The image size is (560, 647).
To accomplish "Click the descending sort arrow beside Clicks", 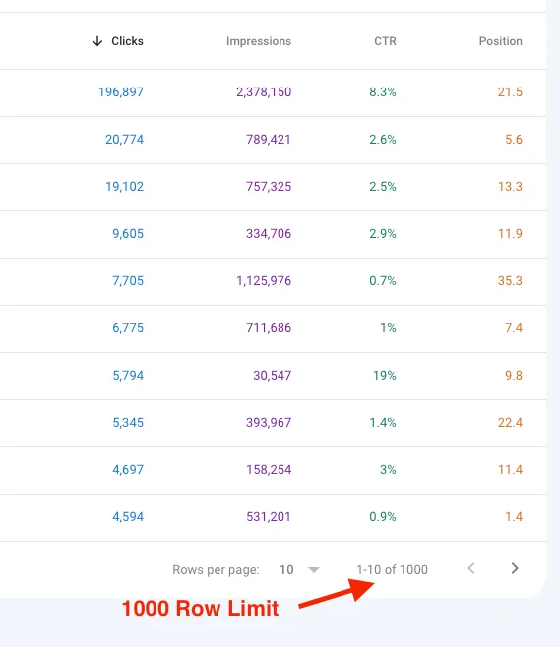I will click(x=97, y=41).
